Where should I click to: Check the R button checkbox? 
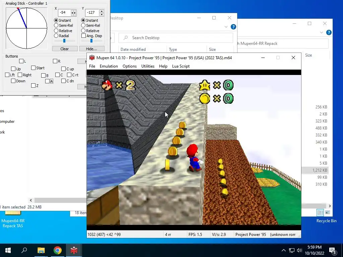tap(55, 61)
